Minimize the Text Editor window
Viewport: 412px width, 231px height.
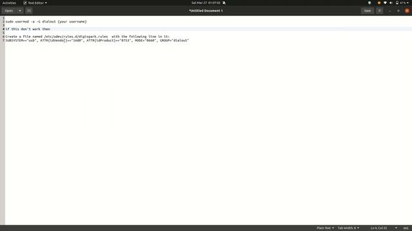(389, 11)
